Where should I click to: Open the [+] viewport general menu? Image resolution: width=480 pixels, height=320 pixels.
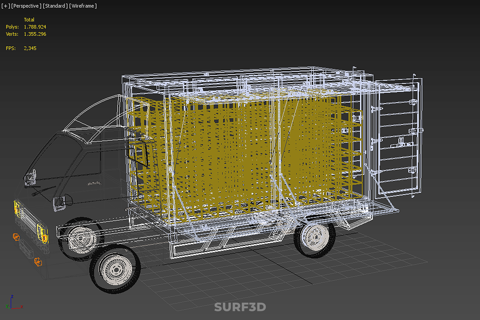(x=6, y=6)
